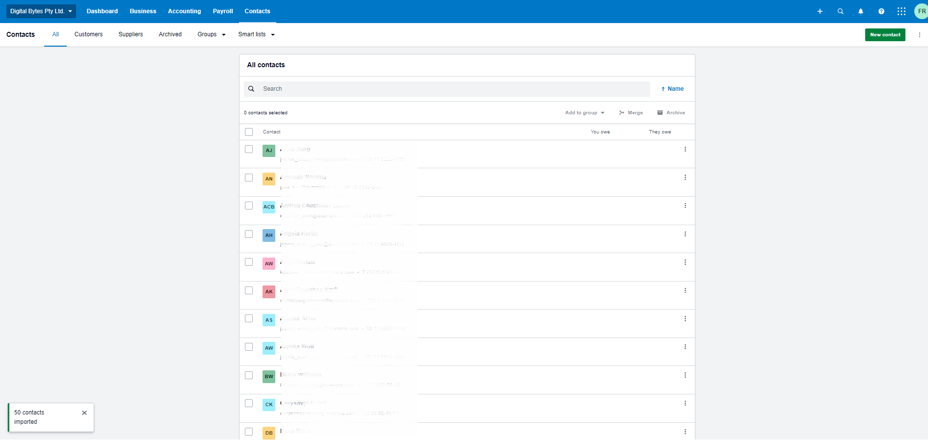928x440 pixels.
Task: Open the Payroll menu
Action: (x=223, y=11)
